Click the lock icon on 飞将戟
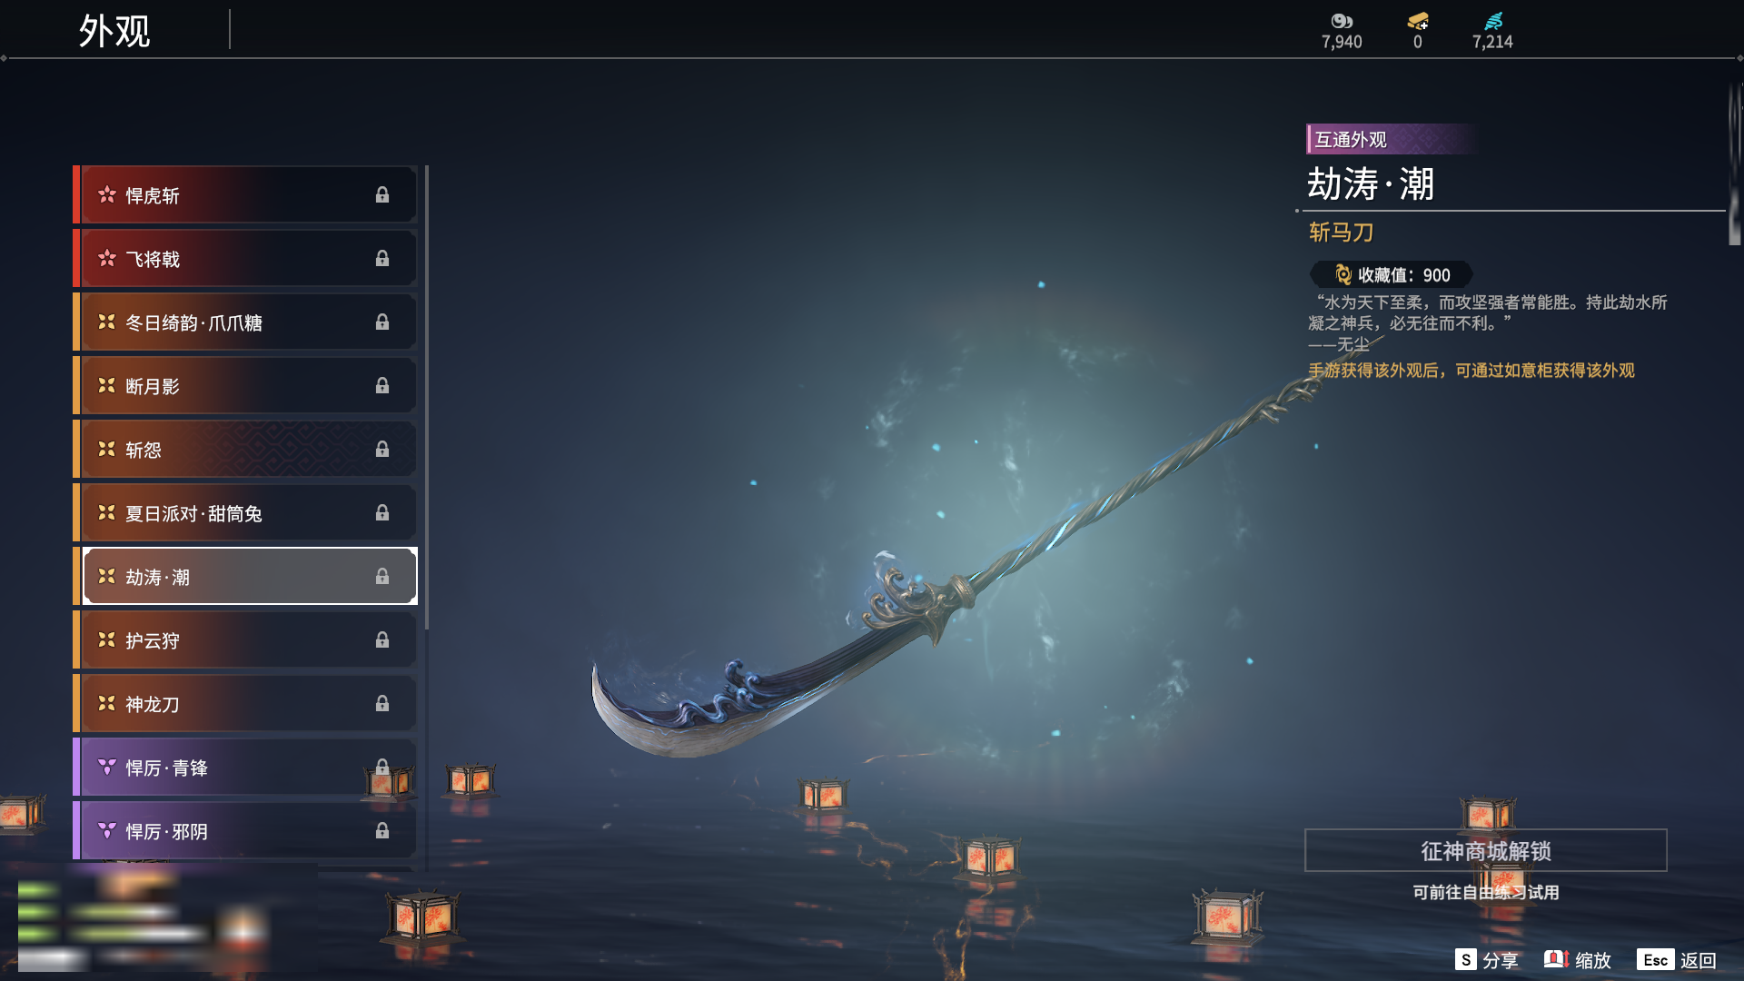The height and width of the screenshot is (981, 1744). 382,259
